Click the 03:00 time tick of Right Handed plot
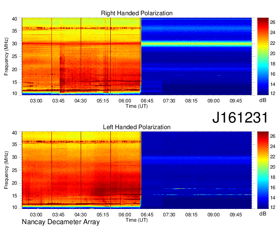The width and height of the screenshot is (280, 227). (36, 101)
